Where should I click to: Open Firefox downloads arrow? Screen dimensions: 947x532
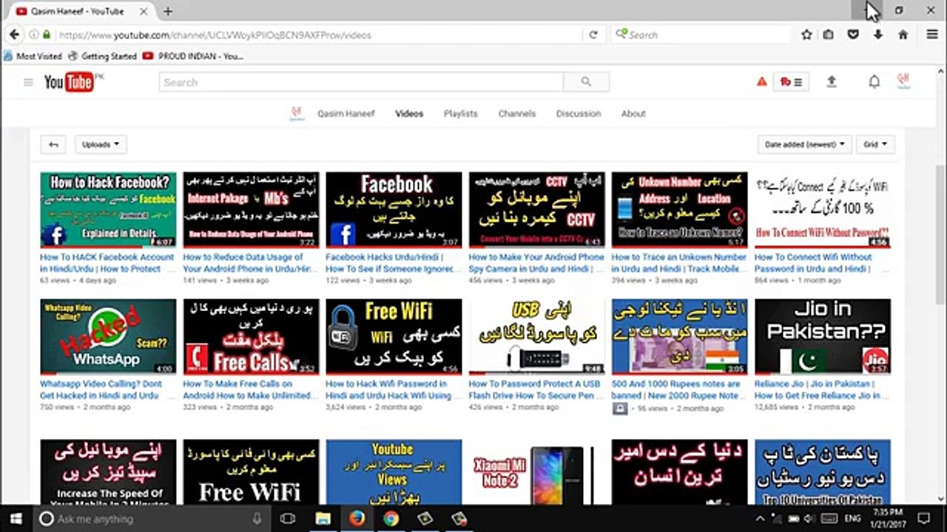click(x=877, y=35)
